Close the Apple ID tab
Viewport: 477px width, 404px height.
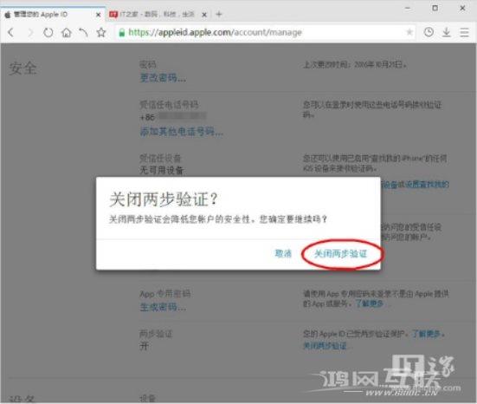click(x=99, y=15)
